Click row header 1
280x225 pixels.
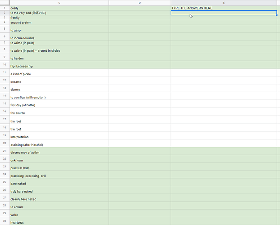(x=5, y=8)
